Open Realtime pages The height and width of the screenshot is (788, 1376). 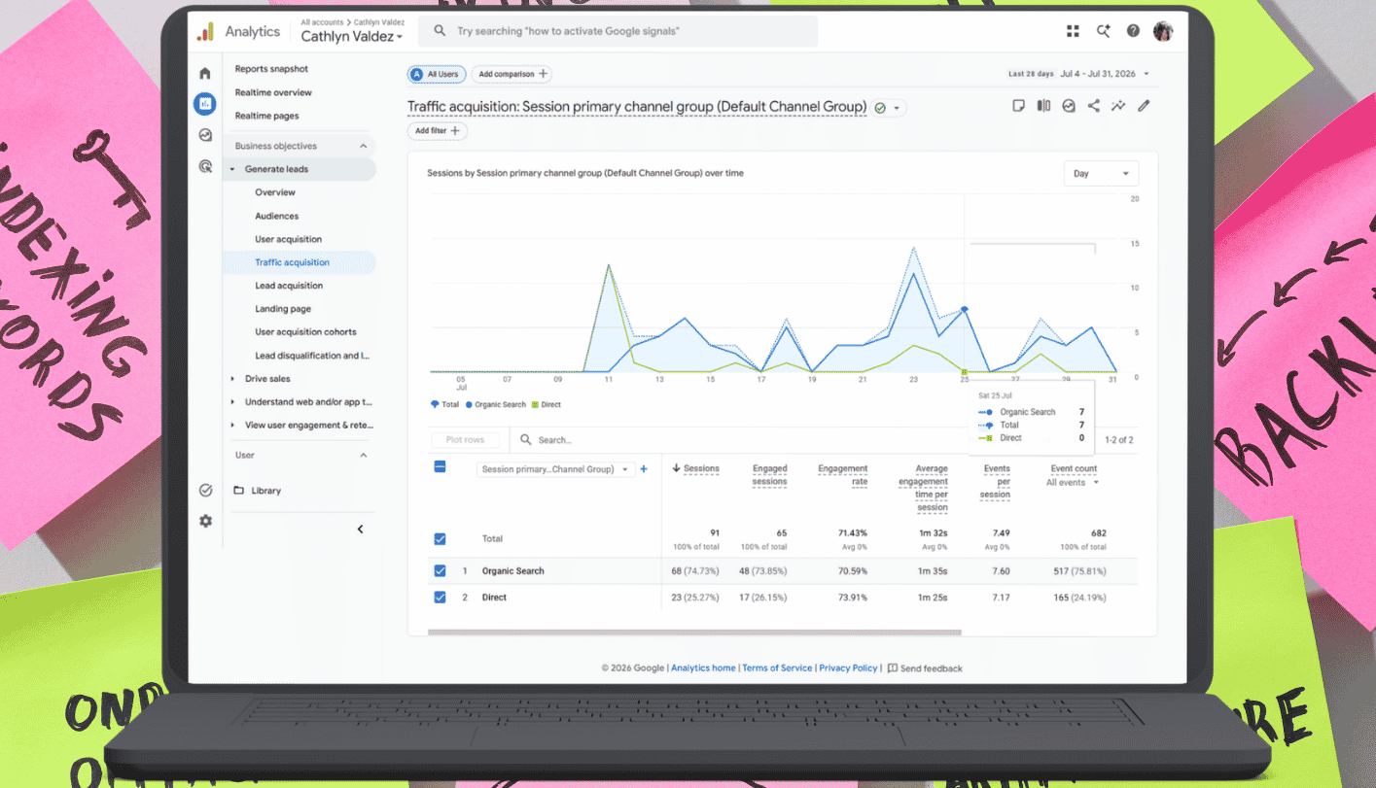click(x=266, y=116)
